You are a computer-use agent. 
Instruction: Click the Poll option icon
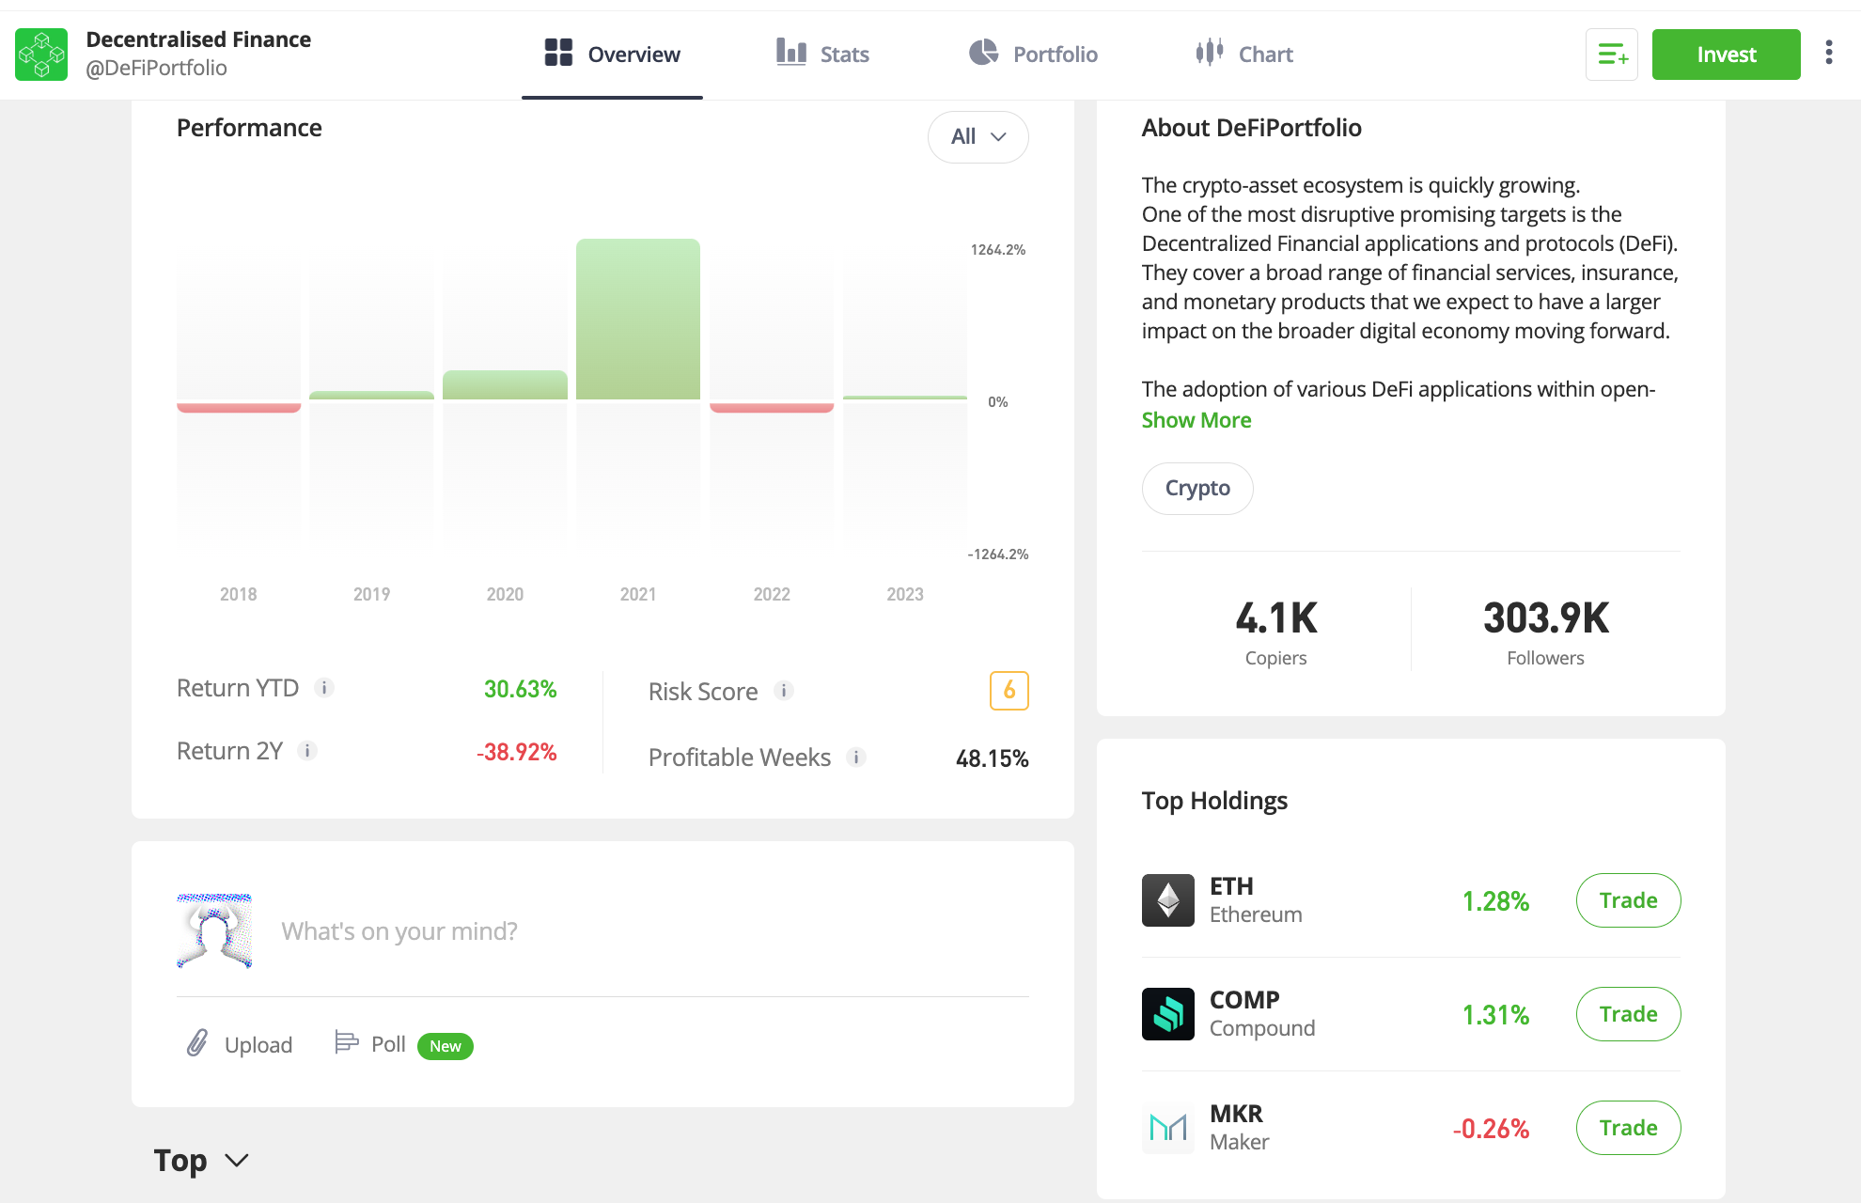tap(346, 1044)
